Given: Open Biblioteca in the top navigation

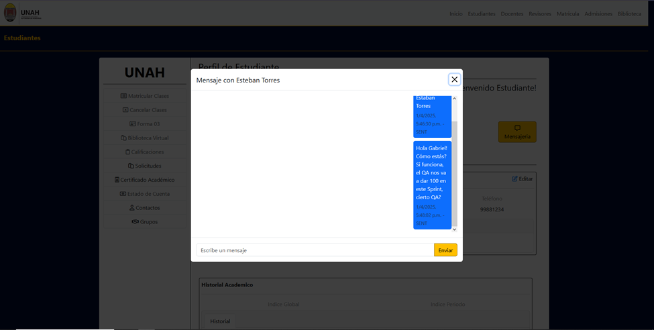Looking at the screenshot, I should (x=629, y=14).
